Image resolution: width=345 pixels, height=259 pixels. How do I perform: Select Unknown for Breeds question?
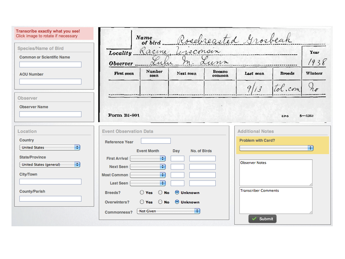coord(177,192)
